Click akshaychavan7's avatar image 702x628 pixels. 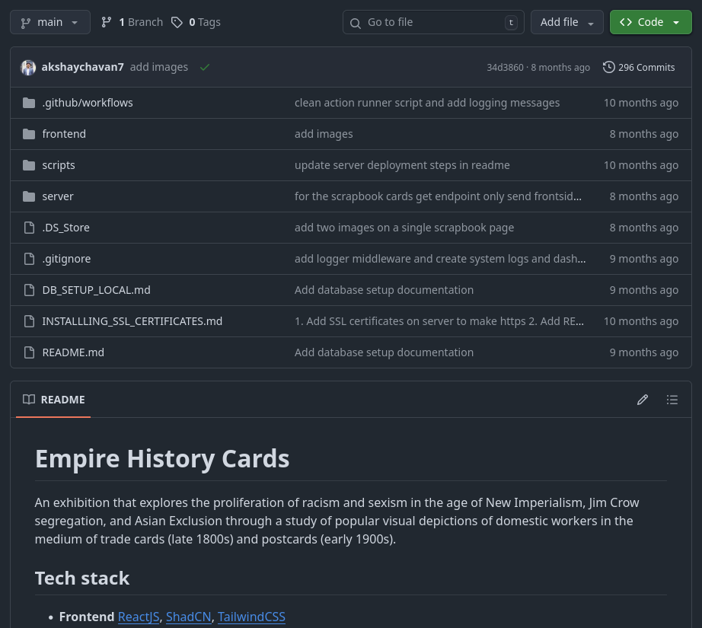28,67
